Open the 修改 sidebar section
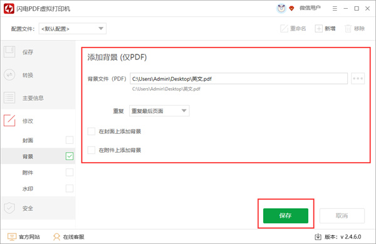Image resolution: width=376 pixels, height=244 pixels. pyautogui.click(x=38, y=121)
